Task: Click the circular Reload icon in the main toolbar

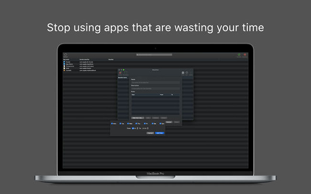Action: [x=66, y=55]
